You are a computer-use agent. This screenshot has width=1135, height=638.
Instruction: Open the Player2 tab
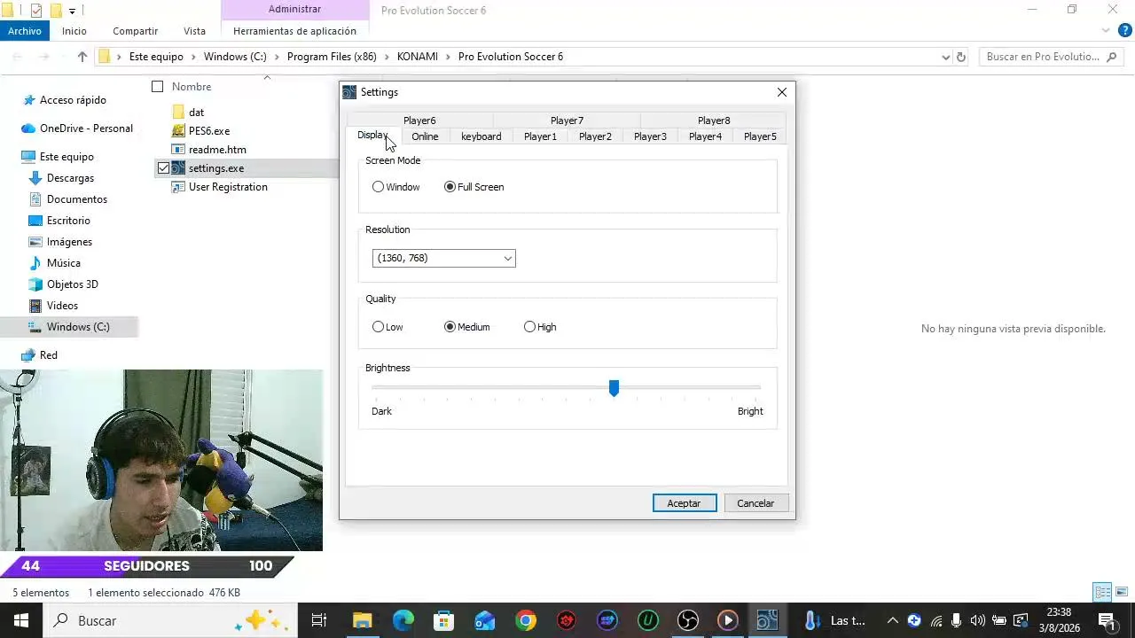(x=595, y=136)
